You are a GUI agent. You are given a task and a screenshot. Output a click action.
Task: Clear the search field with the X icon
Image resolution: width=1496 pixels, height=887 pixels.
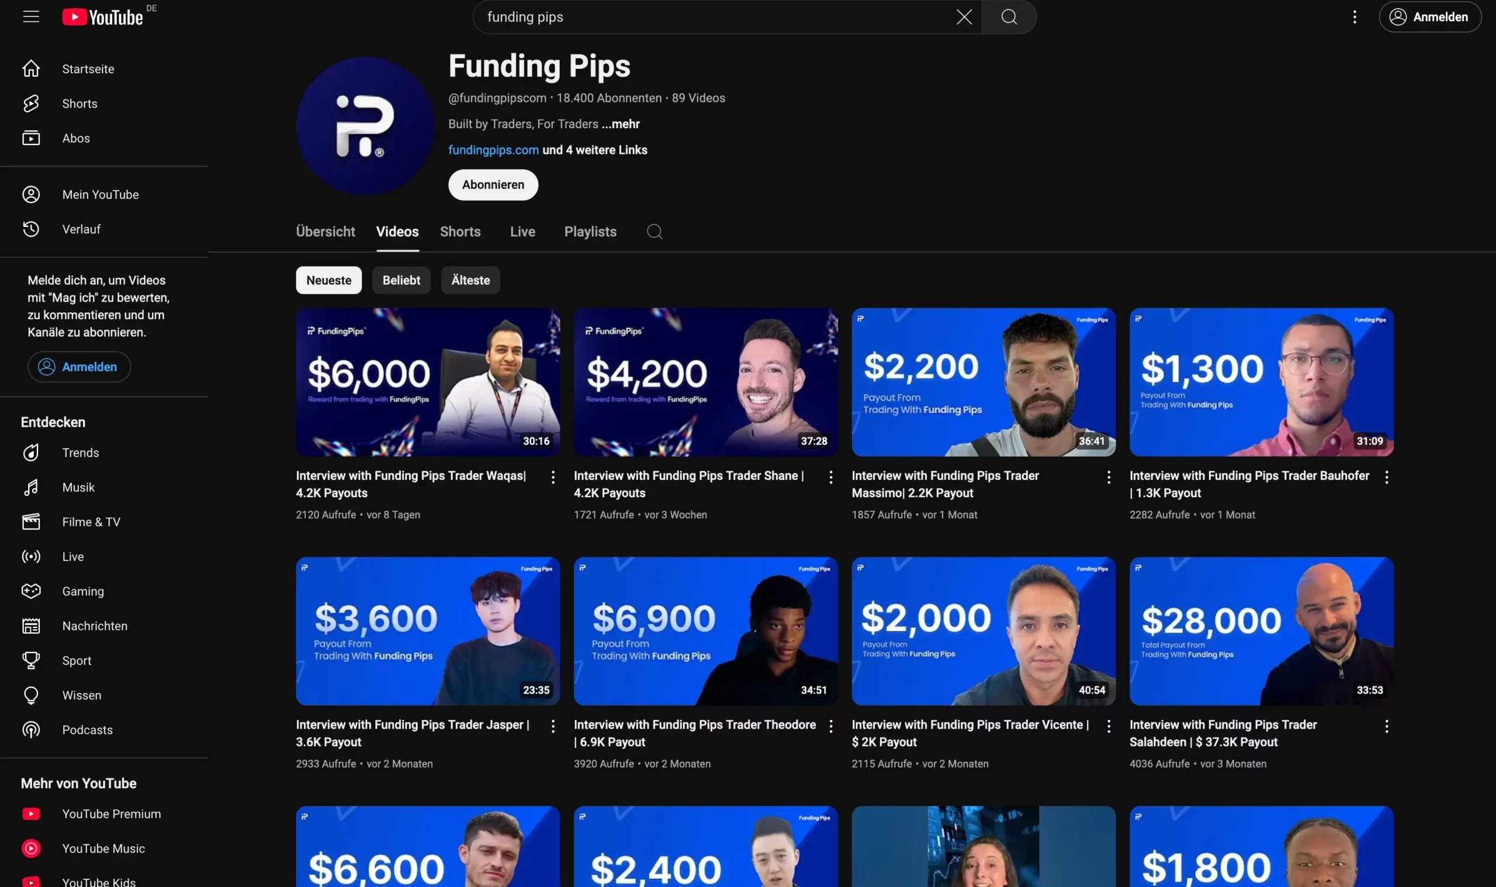coord(963,17)
